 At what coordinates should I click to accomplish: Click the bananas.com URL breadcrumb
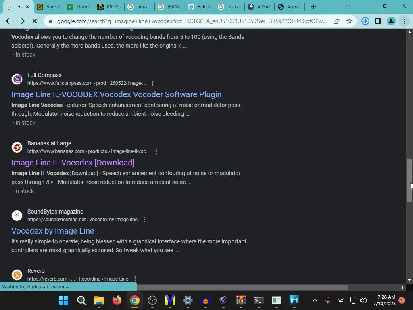point(88,152)
